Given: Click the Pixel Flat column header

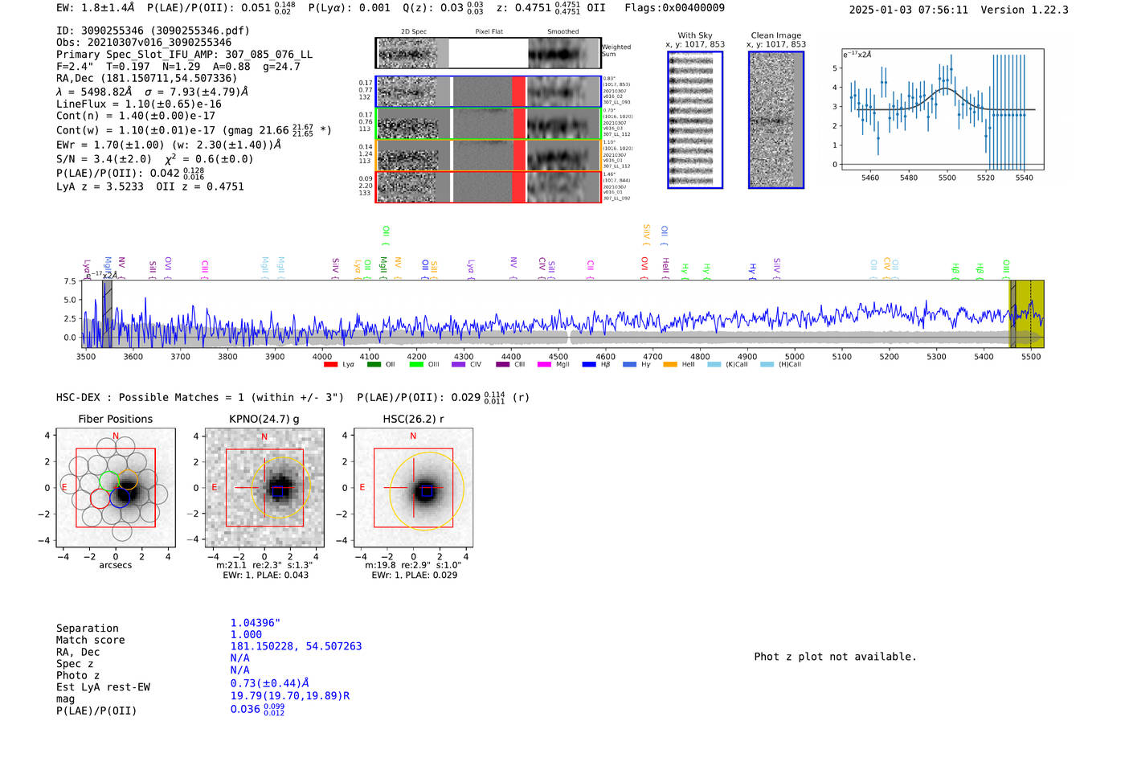Looking at the screenshot, I should pyautogui.click(x=489, y=32).
